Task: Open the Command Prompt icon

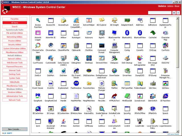Action: 102,46
